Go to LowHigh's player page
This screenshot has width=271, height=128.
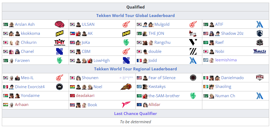102,61
